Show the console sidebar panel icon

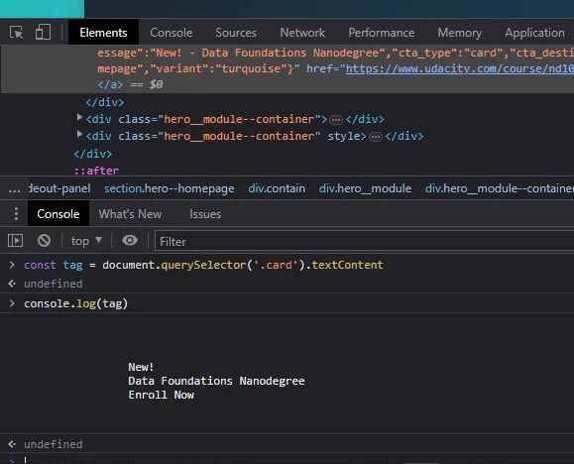click(16, 241)
